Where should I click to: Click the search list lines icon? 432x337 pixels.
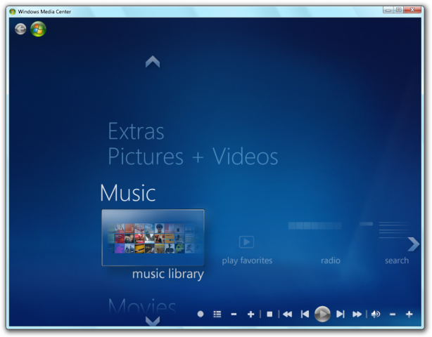point(394,230)
